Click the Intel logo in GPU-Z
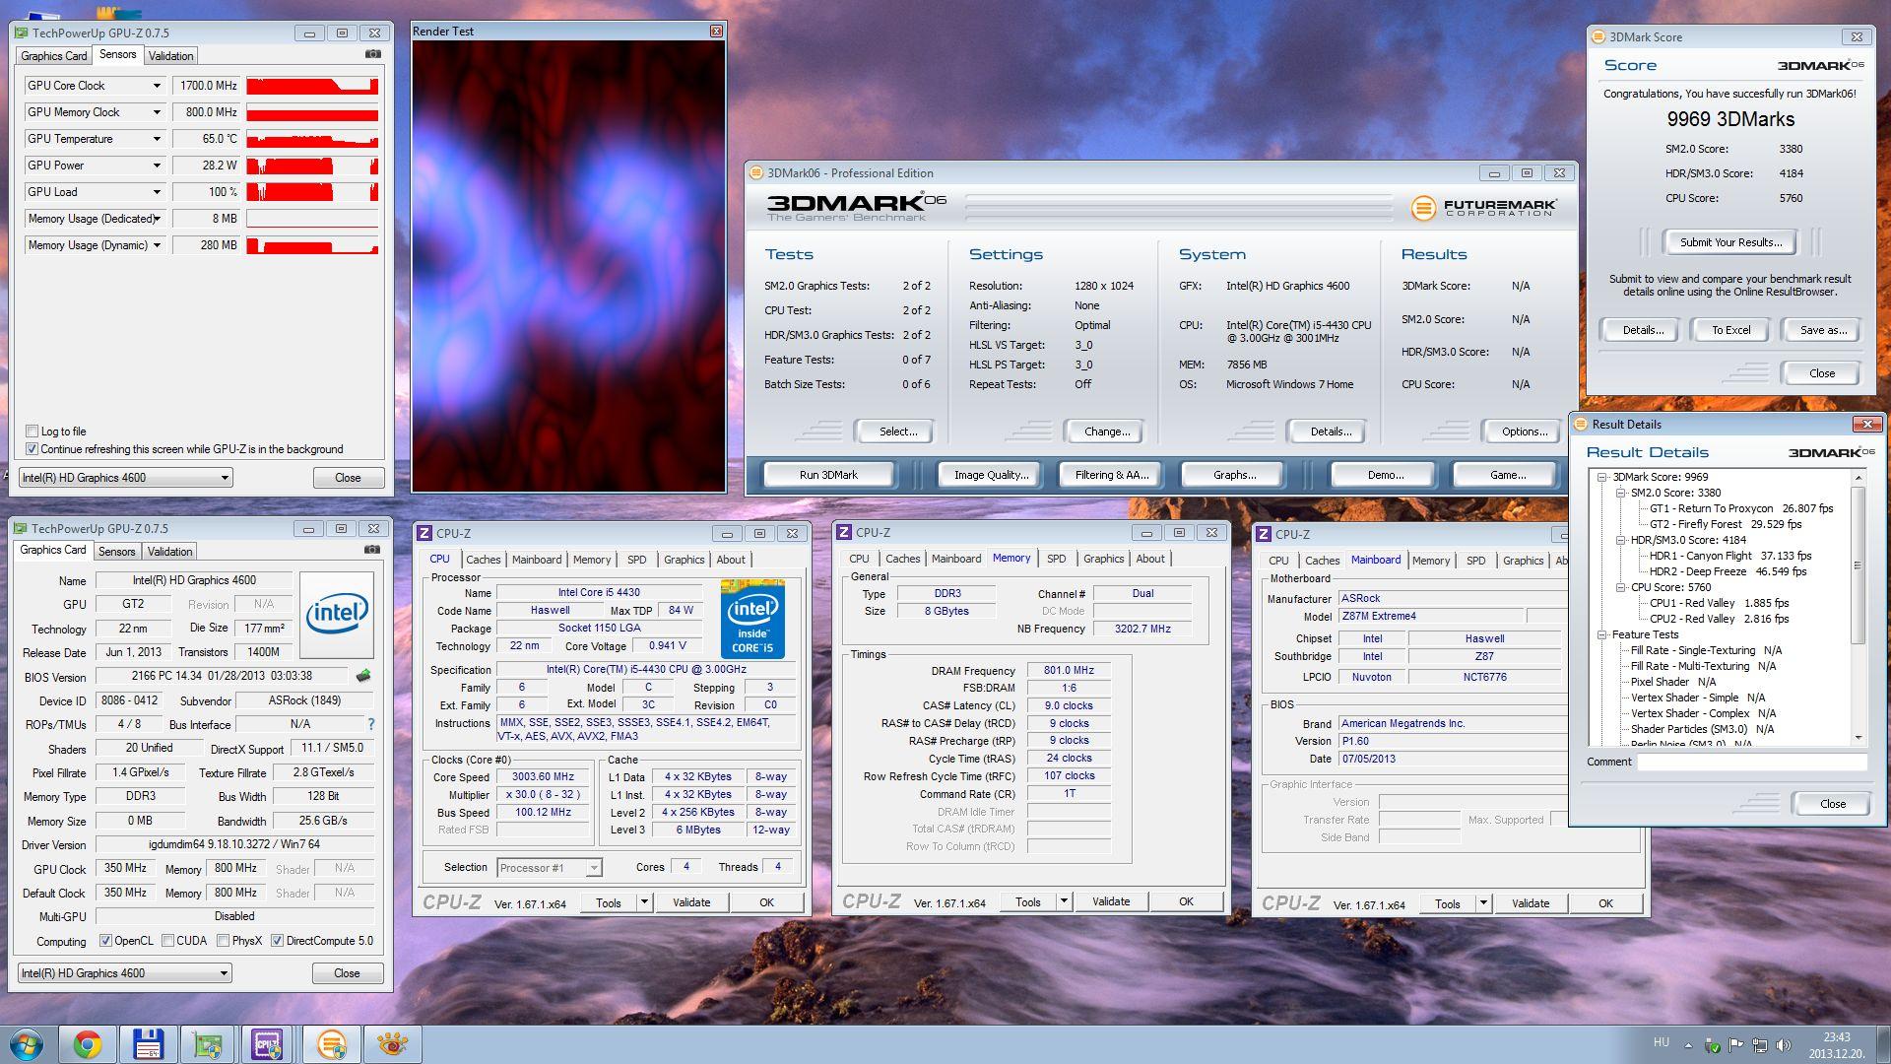 click(x=337, y=615)
